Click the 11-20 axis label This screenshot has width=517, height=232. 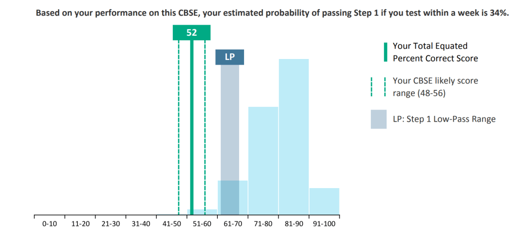click(80, 223)
